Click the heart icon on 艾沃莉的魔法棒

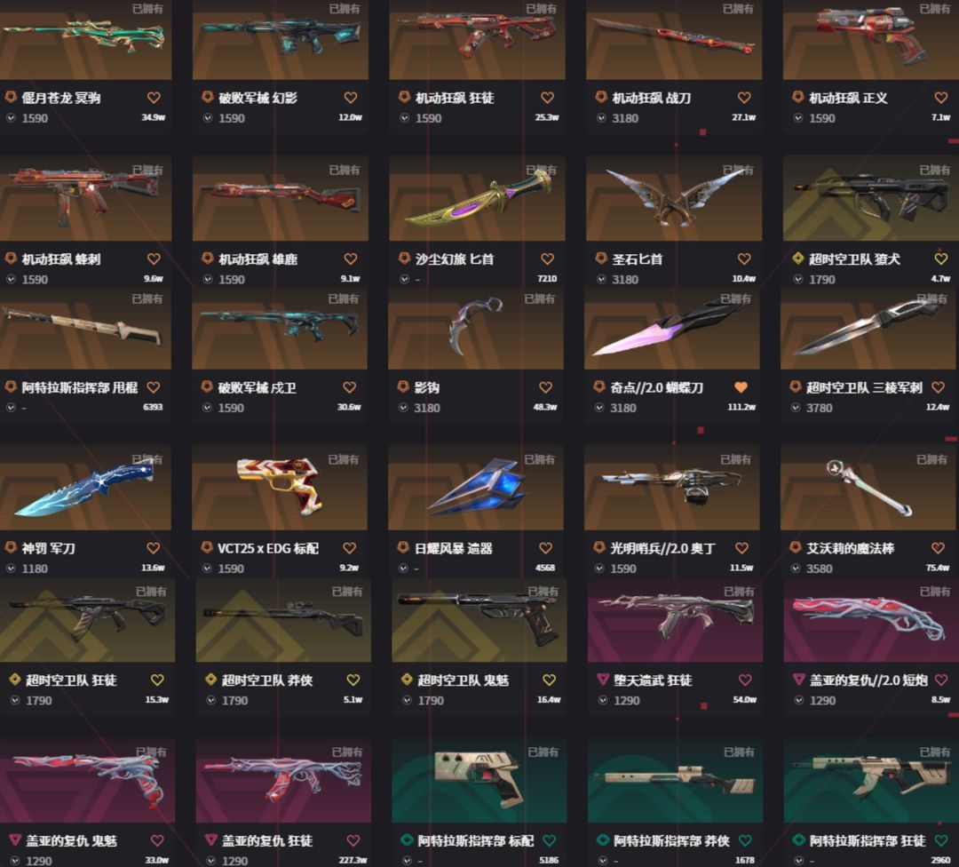[x=938, y=547]
